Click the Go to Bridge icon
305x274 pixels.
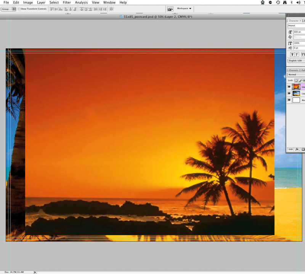pyautogui.click(x=170, y=9)
